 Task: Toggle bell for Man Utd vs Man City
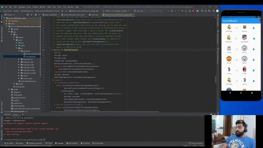254,60
